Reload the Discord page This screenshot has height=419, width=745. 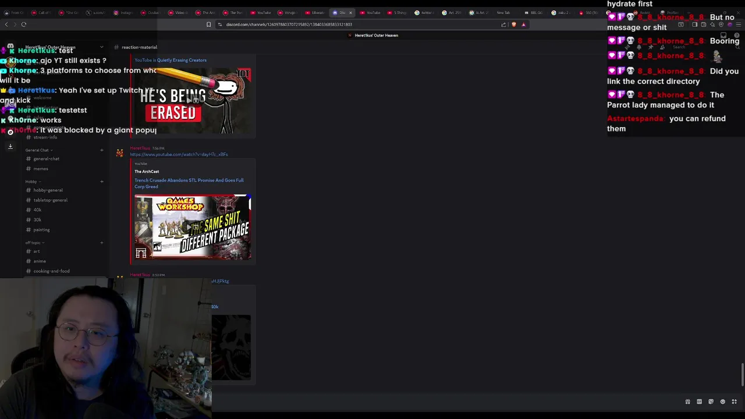24,24
